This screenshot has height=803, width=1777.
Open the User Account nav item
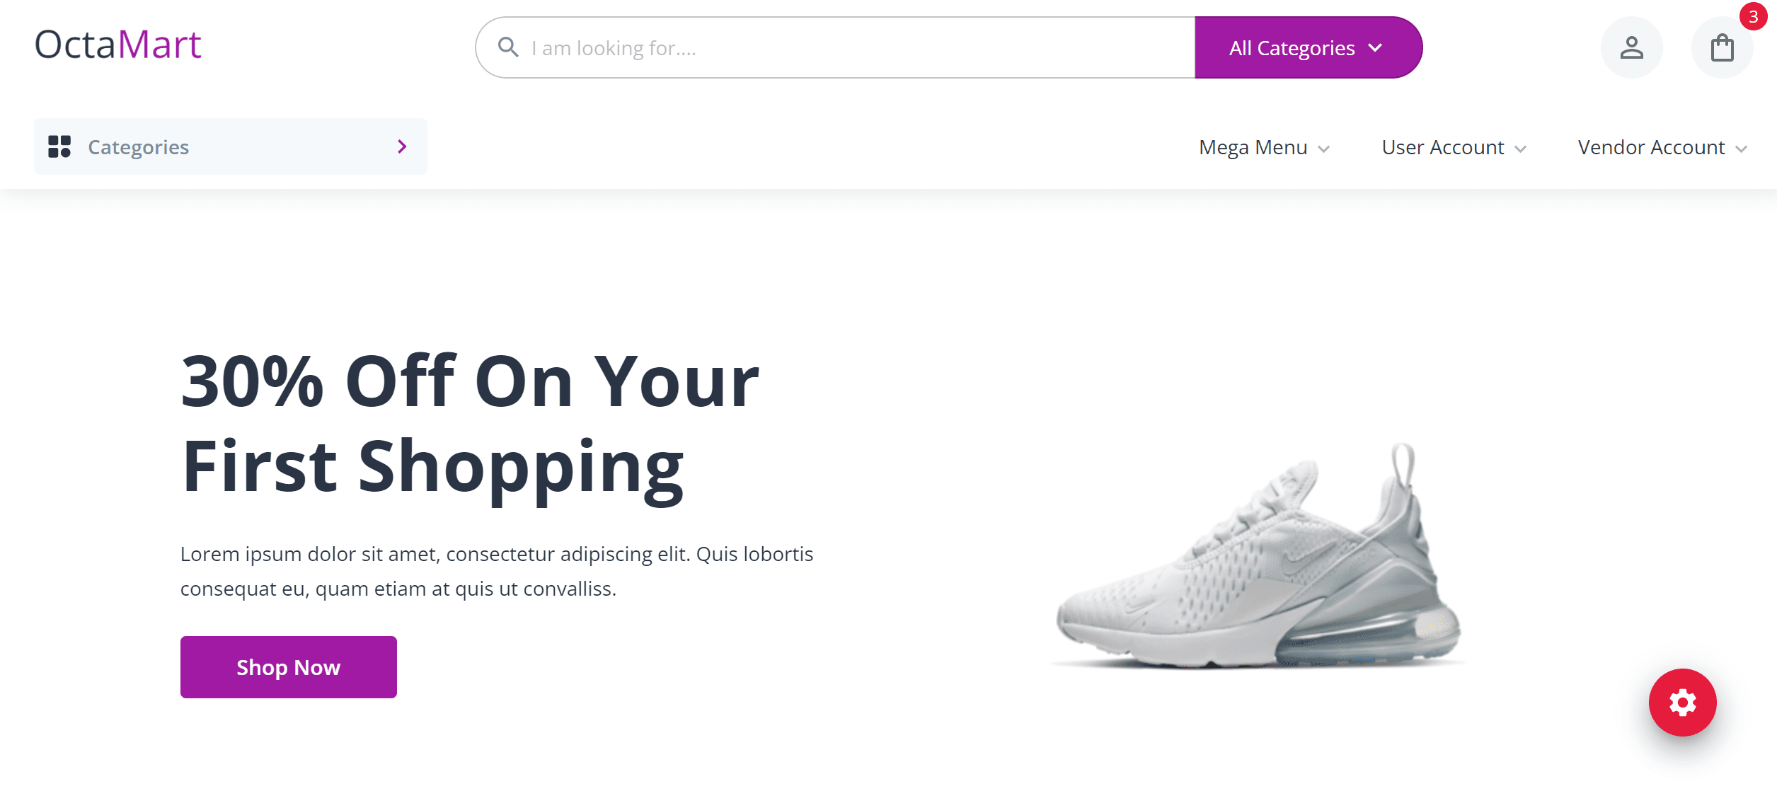point(1454,147)
